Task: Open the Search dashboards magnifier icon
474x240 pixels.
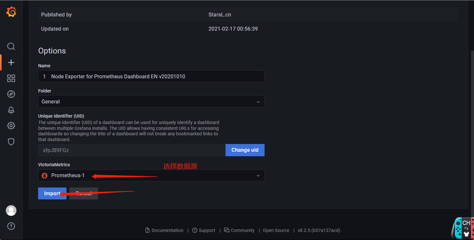Action: (x=11, y=46)
